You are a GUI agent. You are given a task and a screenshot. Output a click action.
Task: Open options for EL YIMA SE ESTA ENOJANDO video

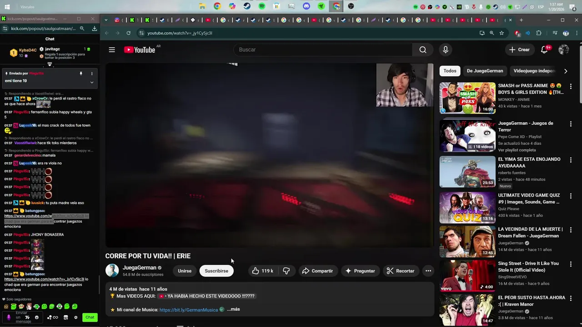point(571,160)
